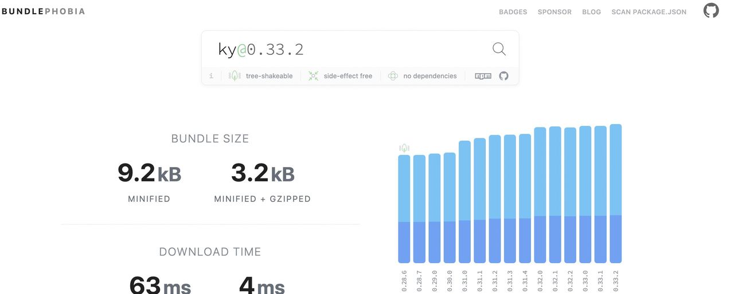Click the 0.32.0 axis label

[540, 281]
